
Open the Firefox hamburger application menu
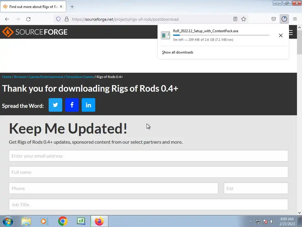click(x=295, y=19)
